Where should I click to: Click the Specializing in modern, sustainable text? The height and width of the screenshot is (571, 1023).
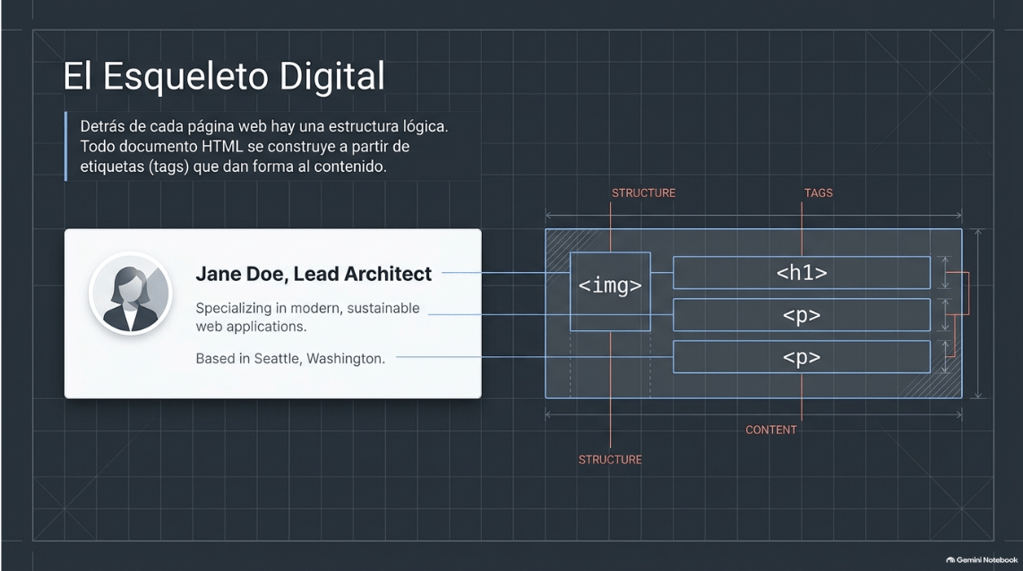coord(307,308)
